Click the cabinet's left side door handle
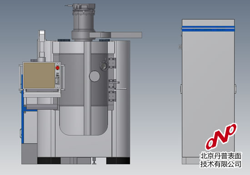Image resolution: width=250 pixels, height=175 pixels. click(x=181, y=89)
